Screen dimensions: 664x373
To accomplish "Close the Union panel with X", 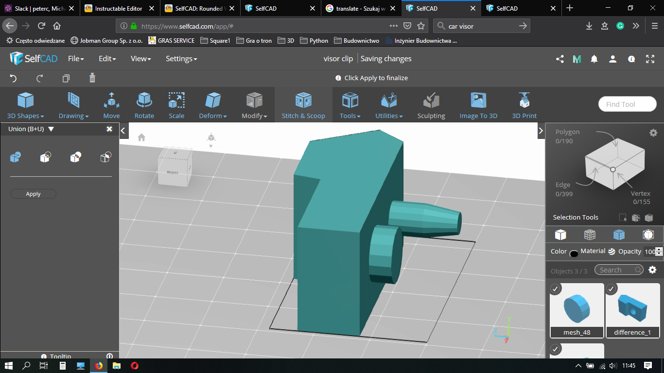I will point(109,129).
